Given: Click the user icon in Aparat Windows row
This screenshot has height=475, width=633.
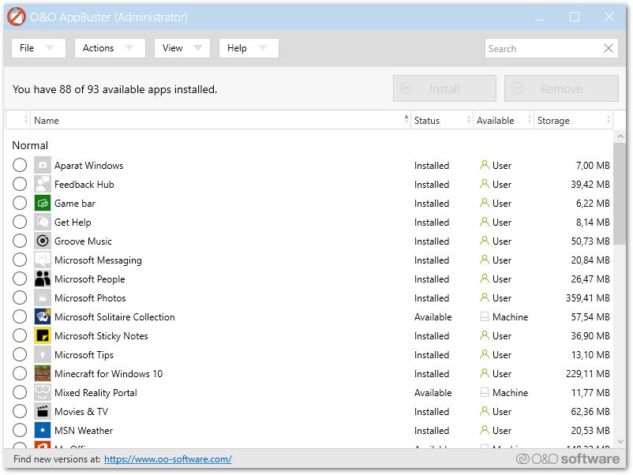Looking at the screenshot, I should [x=484, y=165].
